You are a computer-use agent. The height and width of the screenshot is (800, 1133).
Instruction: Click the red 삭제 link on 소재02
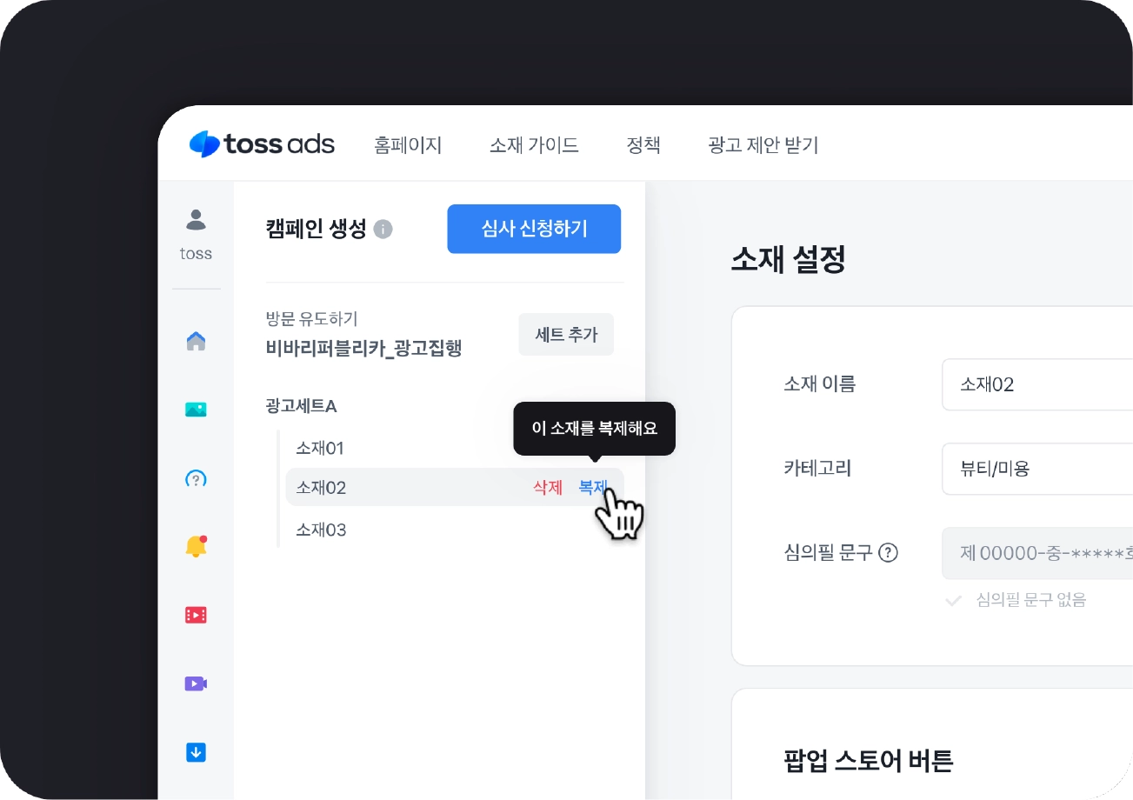[548, 487]
